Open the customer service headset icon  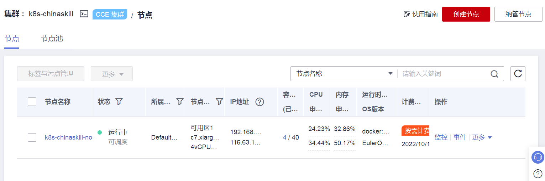538,157
